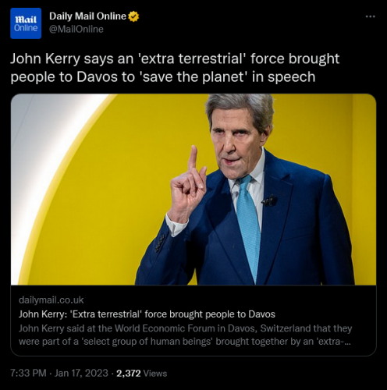Visit the @MailOnline handle
This screenshot has width=387, height=390.
76,29
